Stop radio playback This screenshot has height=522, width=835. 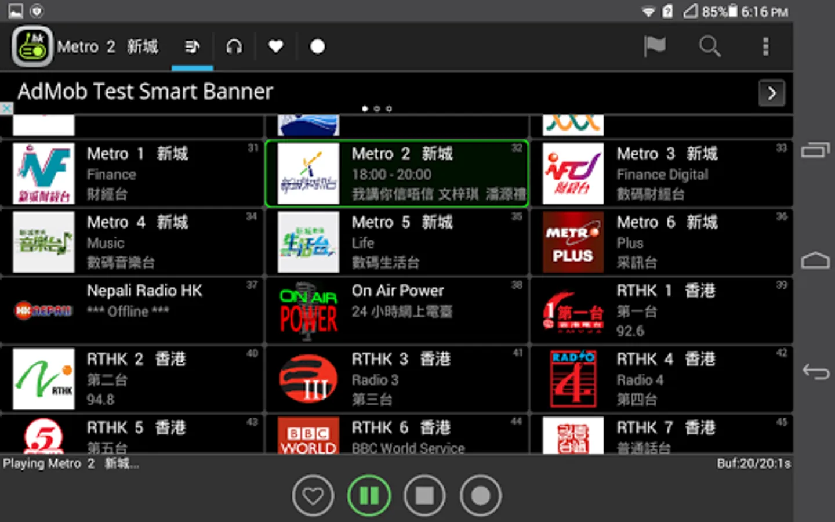click(x=424, y=496)
